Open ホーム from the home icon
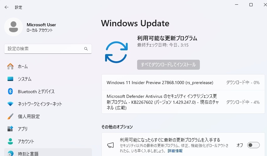 pyautogui.click(x=10, y=66)
